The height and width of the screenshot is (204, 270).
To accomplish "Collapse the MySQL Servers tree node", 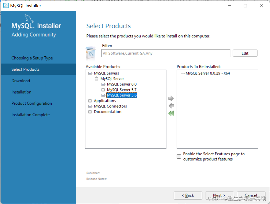I will pos(90,73).
